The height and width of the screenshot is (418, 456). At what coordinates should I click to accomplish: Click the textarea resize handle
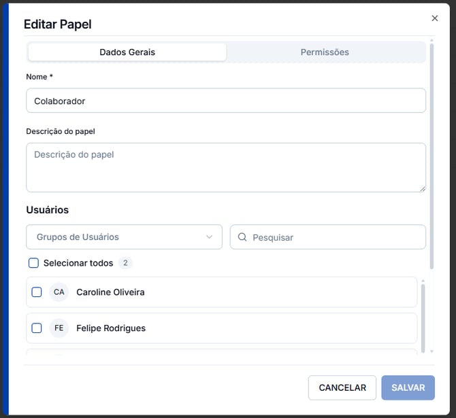423,189
